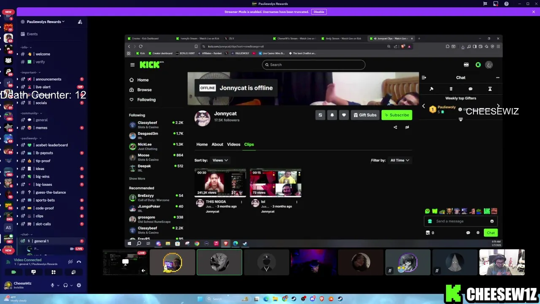This screenshot has height=304, width=540.
Task: Click Show More under Following list
Action: point(137,179)
